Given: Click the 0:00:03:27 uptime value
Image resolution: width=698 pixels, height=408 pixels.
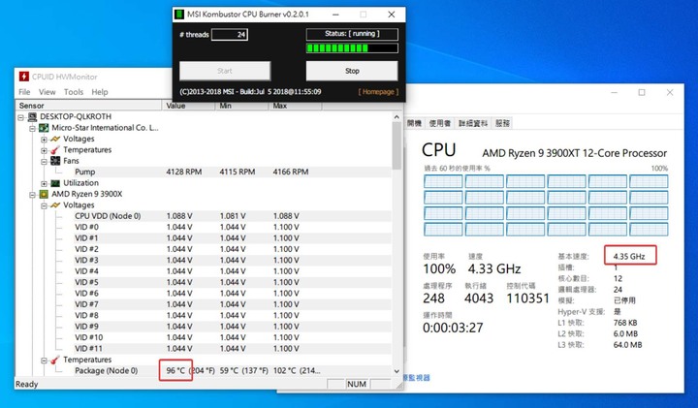Looking at the screenshot, I should (x=453, y=328).
